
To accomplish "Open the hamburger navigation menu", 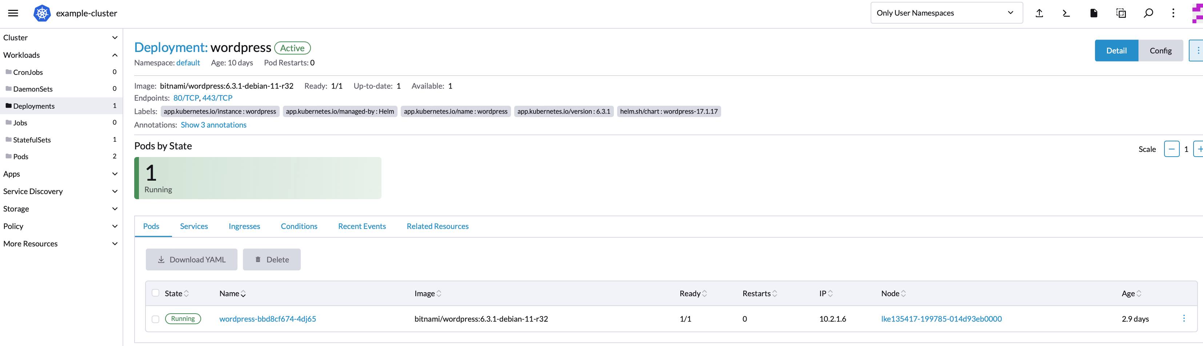I will [13, 13].
